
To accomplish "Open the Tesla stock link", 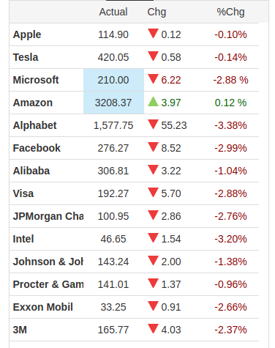I will 26,57.
